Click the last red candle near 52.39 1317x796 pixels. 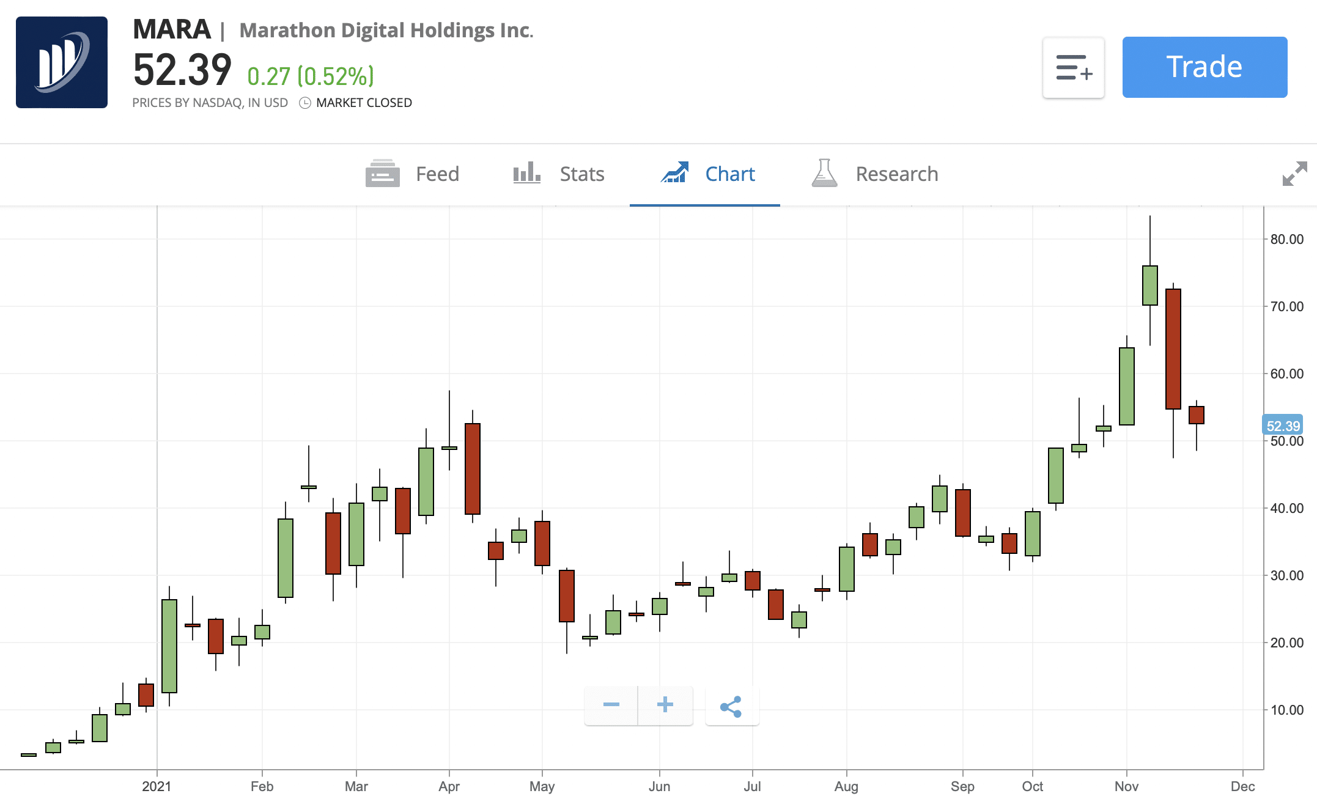click(1197, 415)
